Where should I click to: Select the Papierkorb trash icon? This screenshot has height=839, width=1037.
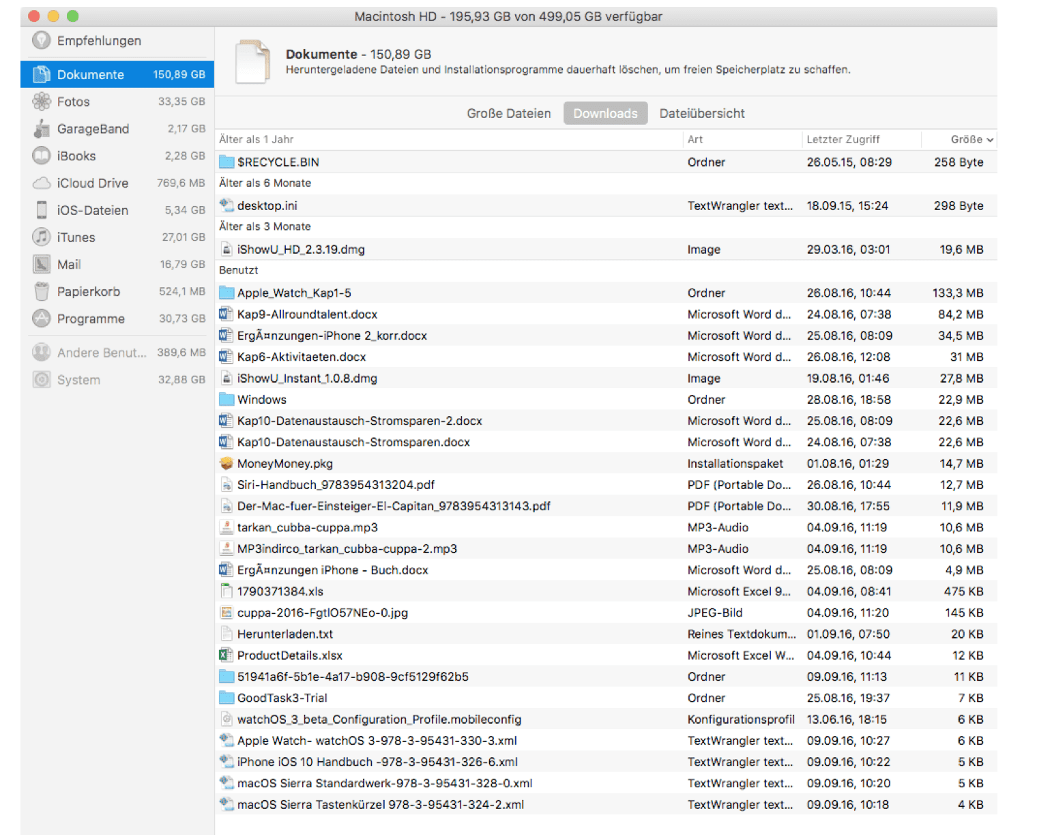42,291
